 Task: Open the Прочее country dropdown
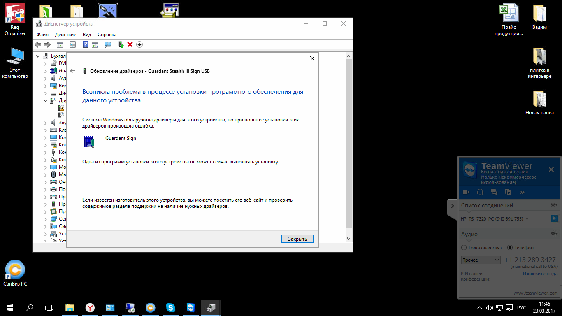tap(481, 260)
